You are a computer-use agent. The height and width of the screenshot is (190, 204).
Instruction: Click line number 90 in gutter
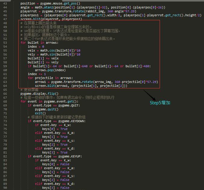pos(5,188)
